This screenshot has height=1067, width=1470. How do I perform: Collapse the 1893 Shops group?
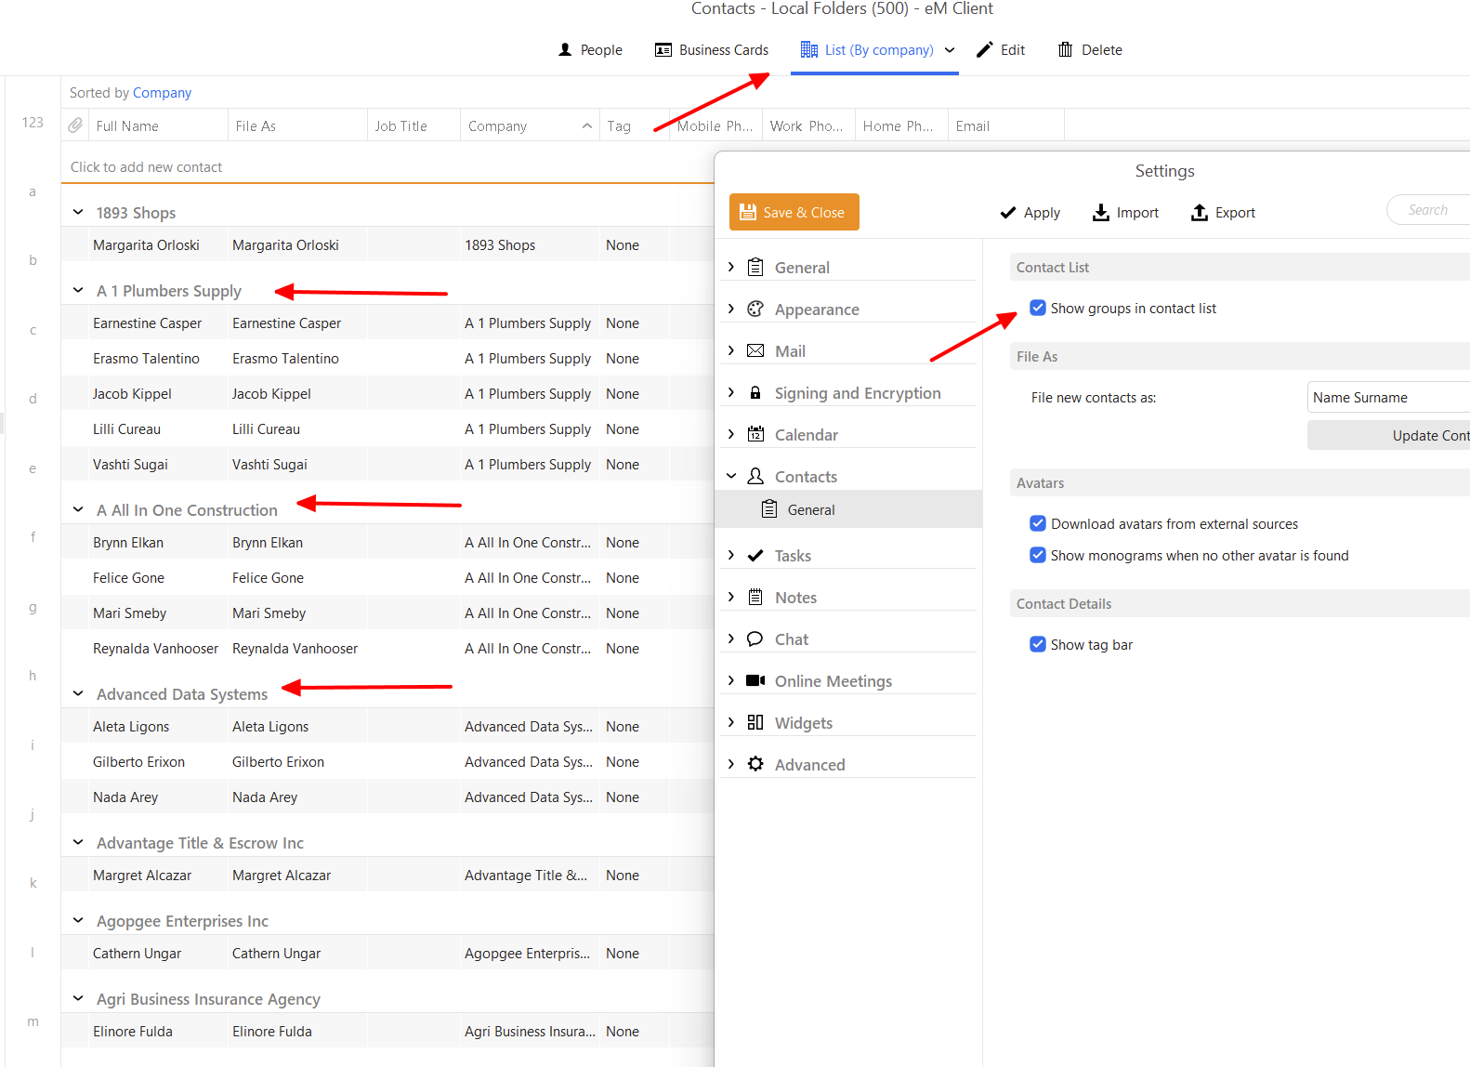click(78, 212)
